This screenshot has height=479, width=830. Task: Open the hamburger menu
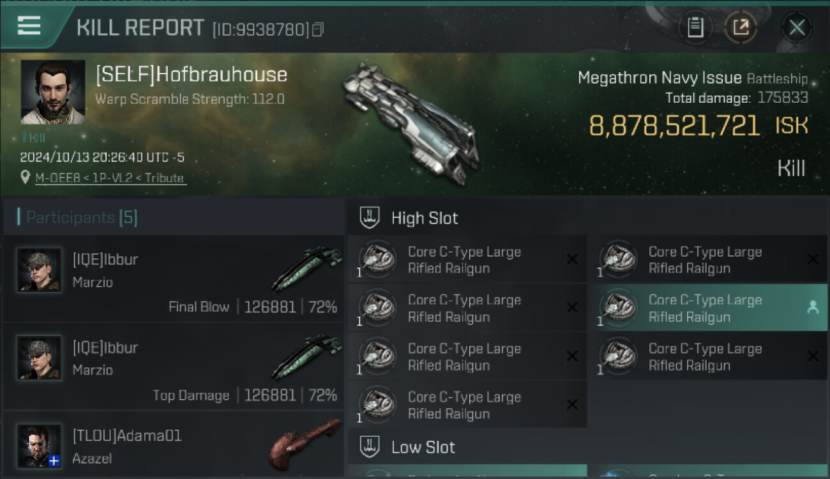29,26
